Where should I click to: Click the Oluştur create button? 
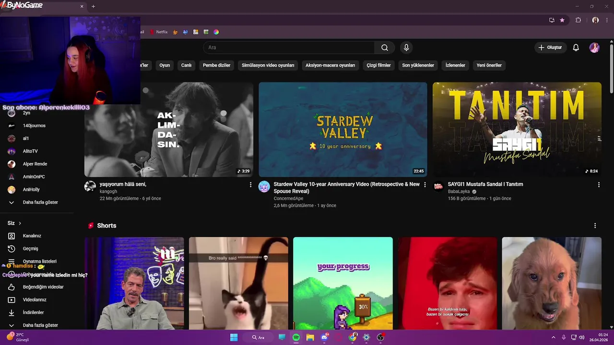[x=550, y=47]
